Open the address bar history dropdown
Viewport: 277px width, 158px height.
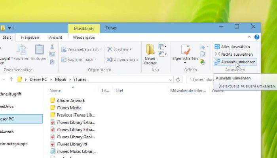coord(170,80)
